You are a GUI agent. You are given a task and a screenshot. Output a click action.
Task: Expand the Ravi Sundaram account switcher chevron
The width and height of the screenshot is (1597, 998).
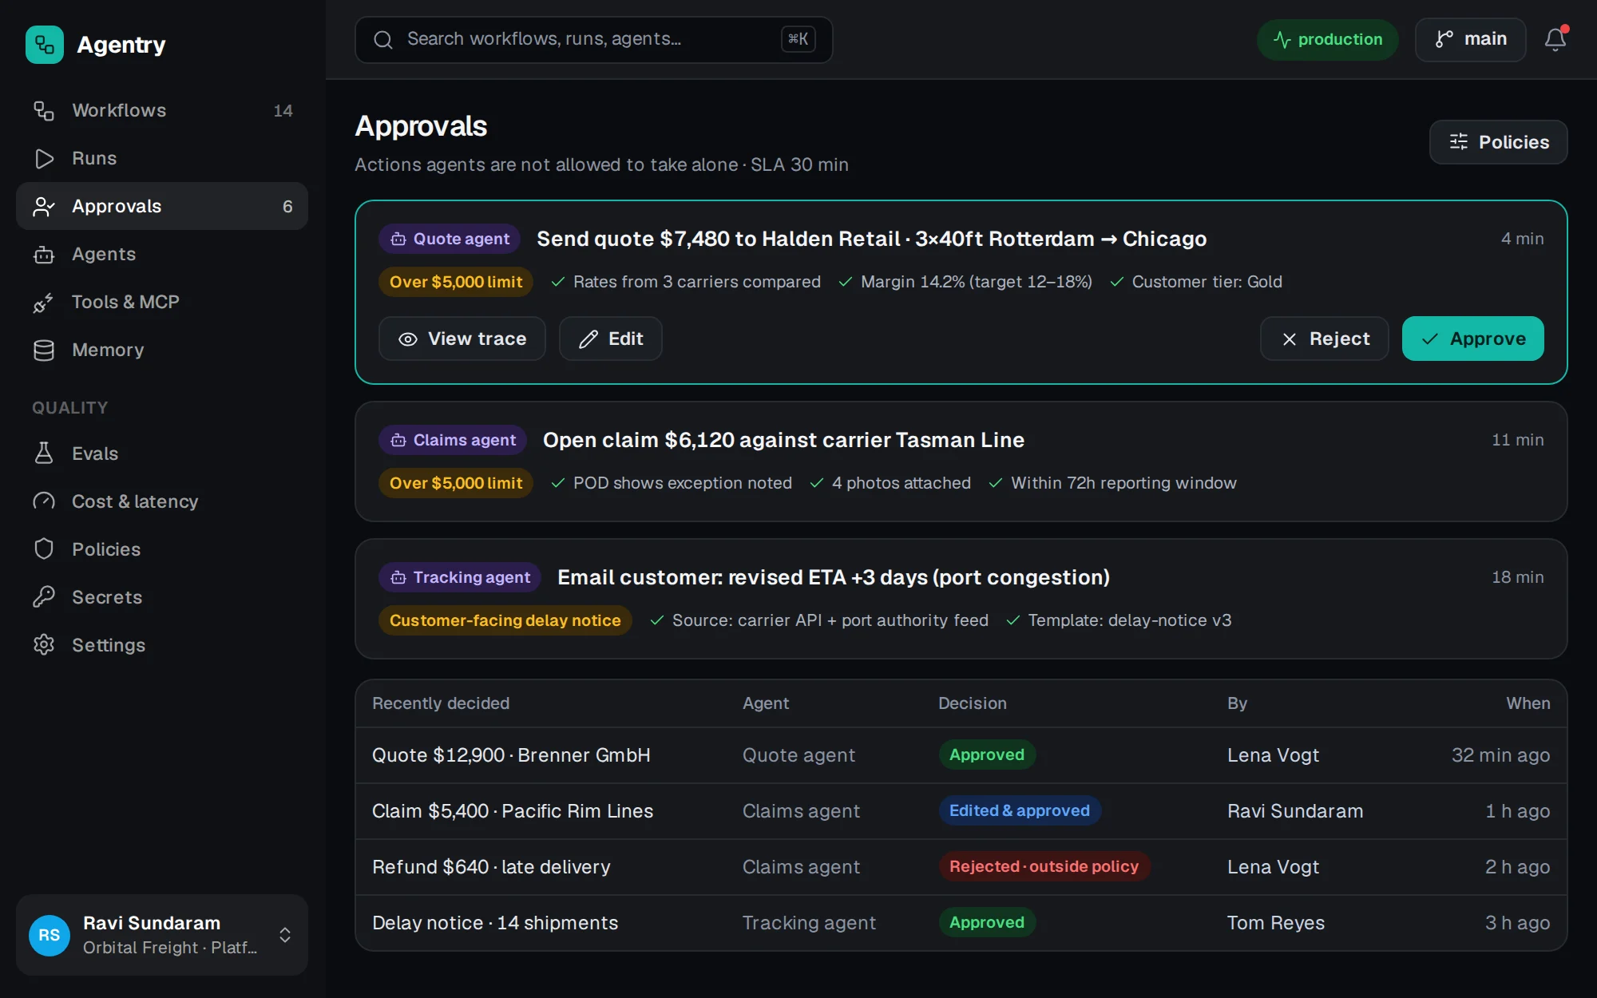[x=285, y=935]
